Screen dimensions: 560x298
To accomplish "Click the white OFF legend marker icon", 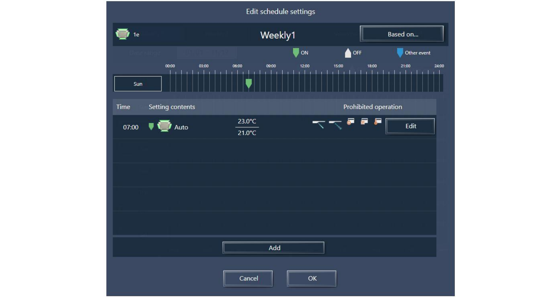I will (348, 53).
